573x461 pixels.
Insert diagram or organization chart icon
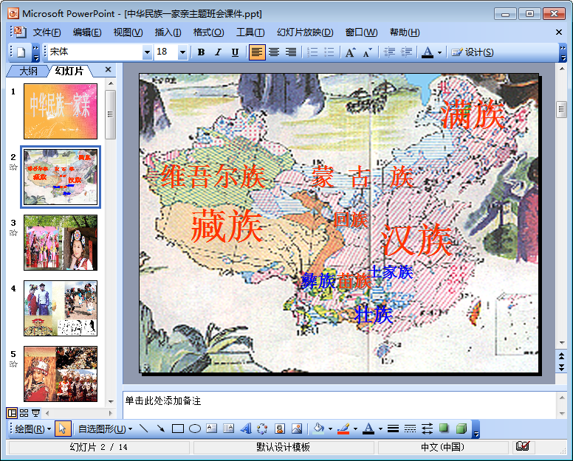(262, 429)
